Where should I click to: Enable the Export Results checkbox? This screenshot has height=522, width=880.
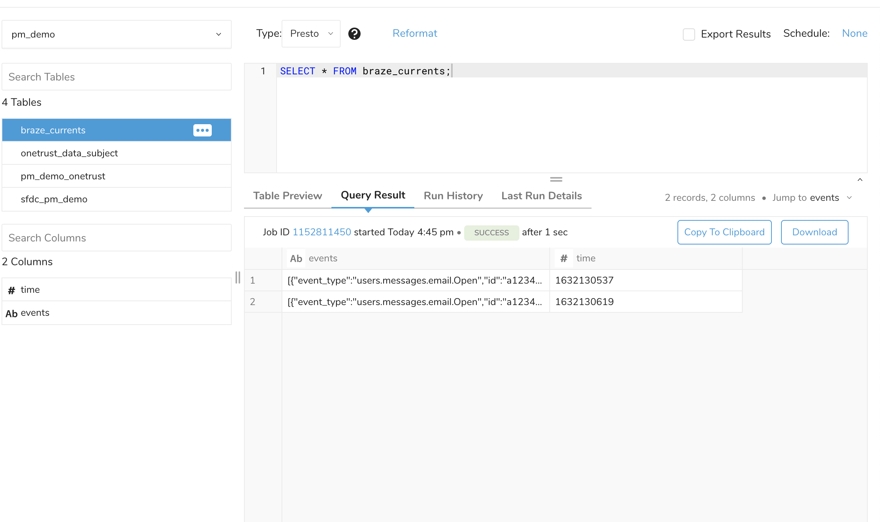click(689, 34)
